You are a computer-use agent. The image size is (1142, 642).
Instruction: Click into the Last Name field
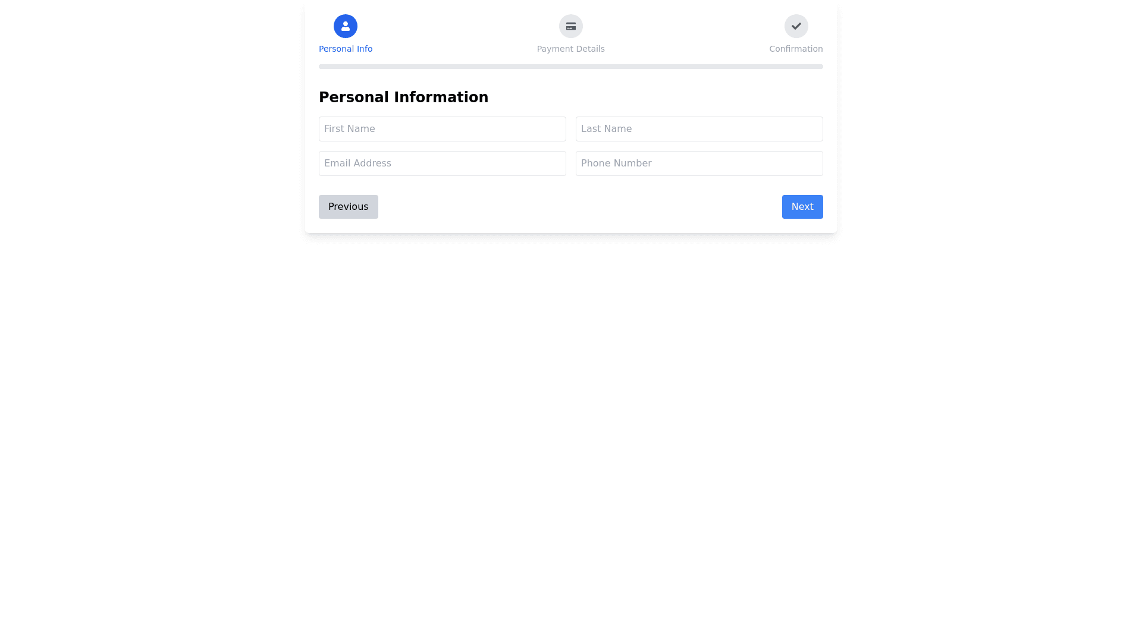coord(699,129)
